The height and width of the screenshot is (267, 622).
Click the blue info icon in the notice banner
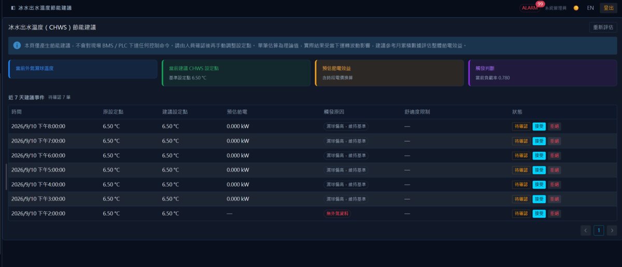tap(17, 46)
